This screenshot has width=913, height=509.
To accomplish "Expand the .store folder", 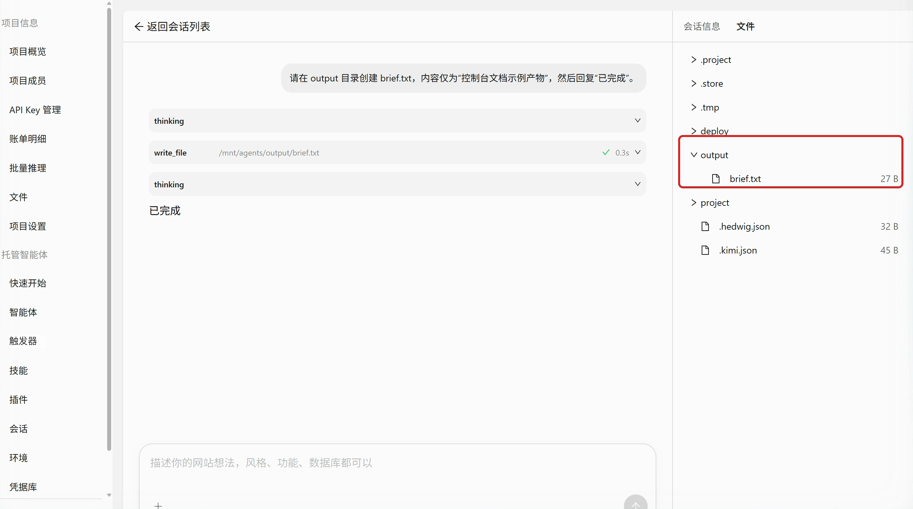I will point(694,83).
